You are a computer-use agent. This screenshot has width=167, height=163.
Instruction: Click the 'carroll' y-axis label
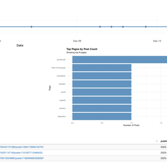click(x=63, y=92)
